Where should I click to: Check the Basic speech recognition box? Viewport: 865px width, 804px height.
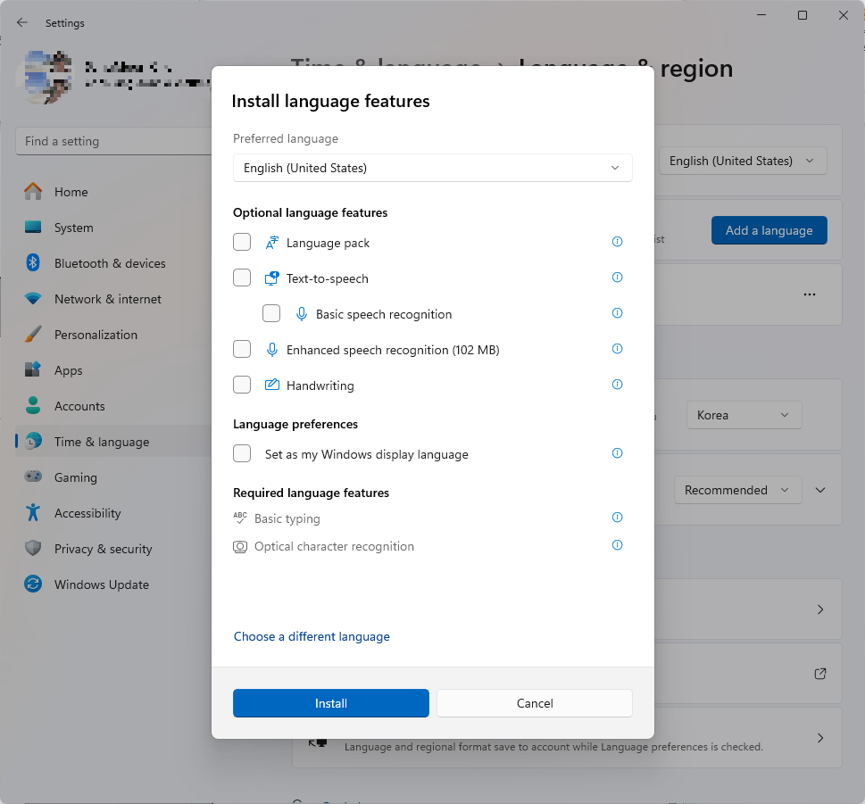(271, 314)
